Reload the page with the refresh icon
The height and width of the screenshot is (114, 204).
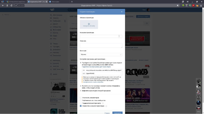point(11,5)
